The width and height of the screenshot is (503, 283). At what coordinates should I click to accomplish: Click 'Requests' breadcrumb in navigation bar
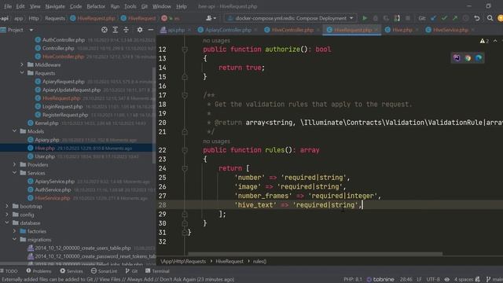click(x=55, y=18)
